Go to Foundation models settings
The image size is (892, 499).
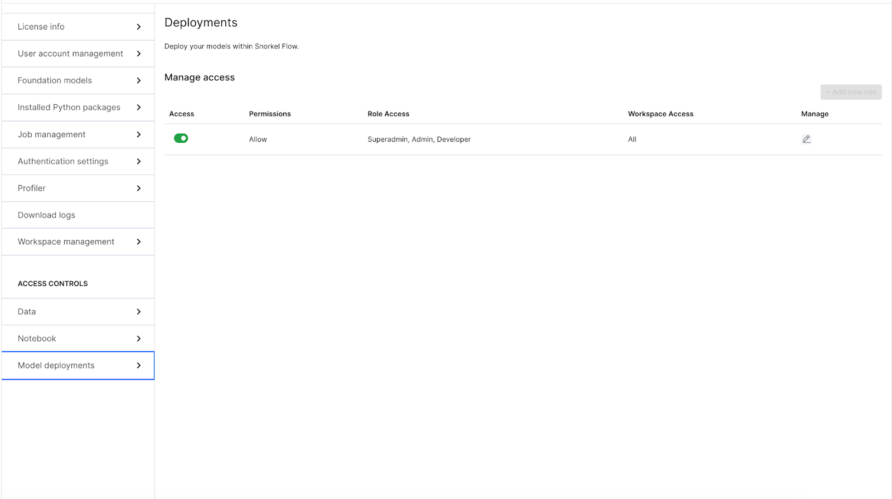(x=78, y=80)
